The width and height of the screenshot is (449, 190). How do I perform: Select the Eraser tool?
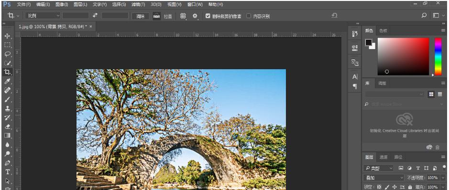(8, 127)
